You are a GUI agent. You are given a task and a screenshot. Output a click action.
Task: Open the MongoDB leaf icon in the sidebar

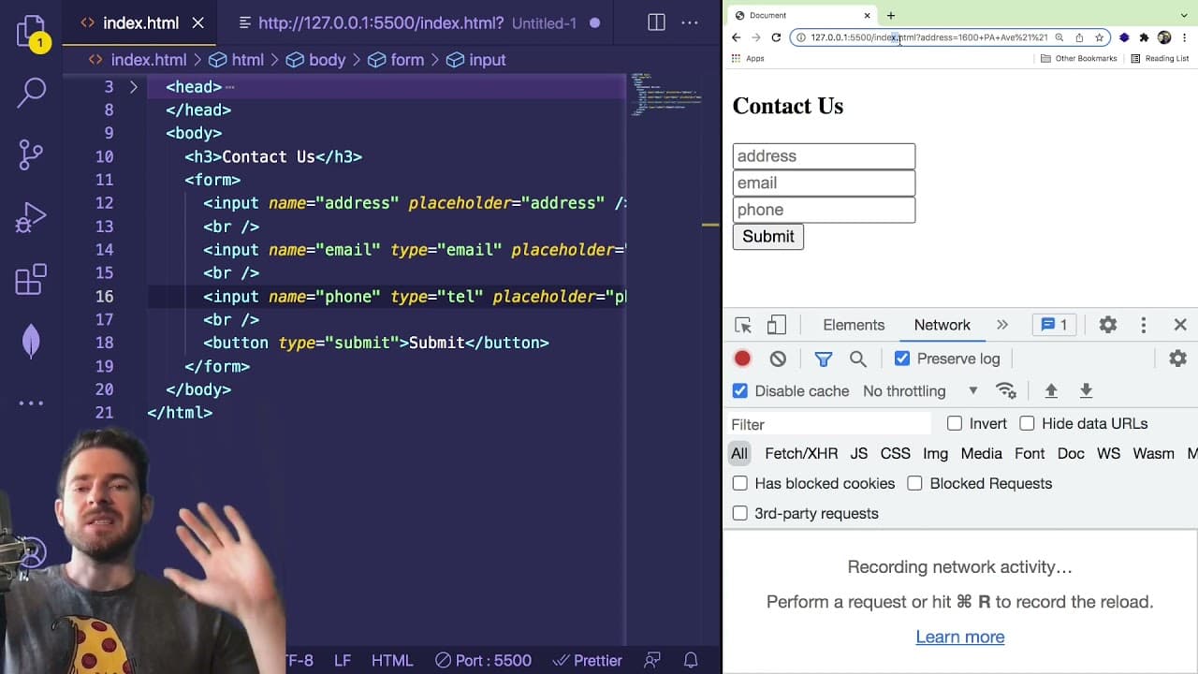point(31,341)
